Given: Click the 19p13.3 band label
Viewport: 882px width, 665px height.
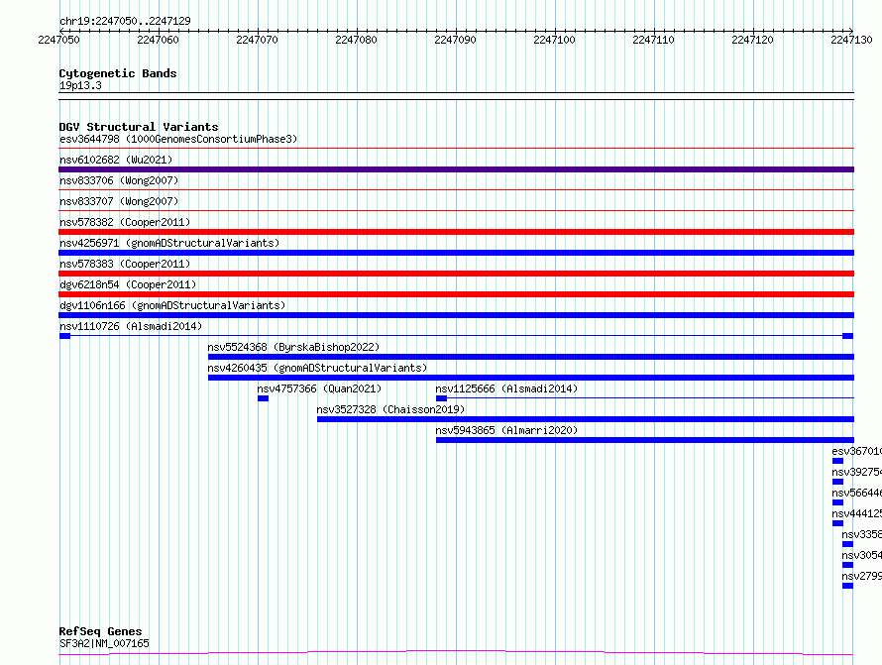Looking at the screenshot, I should [x=80, y=85].
